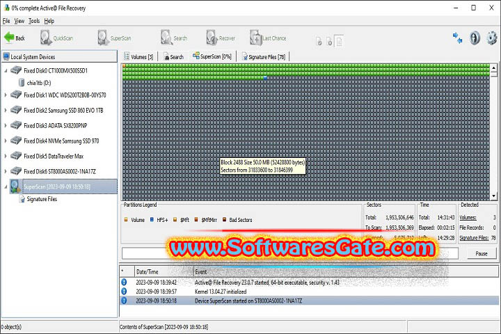This screenshot has height=334, width=501.
Task: Select the File Recovery 23.0.7 started row
Action: (309, 283)
